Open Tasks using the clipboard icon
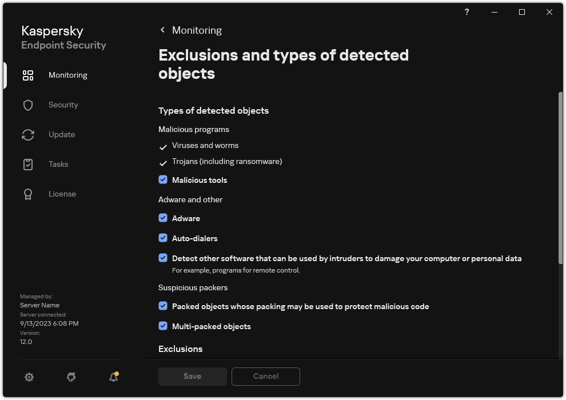This screenshot has height=400, width=566. click(28, 164)
